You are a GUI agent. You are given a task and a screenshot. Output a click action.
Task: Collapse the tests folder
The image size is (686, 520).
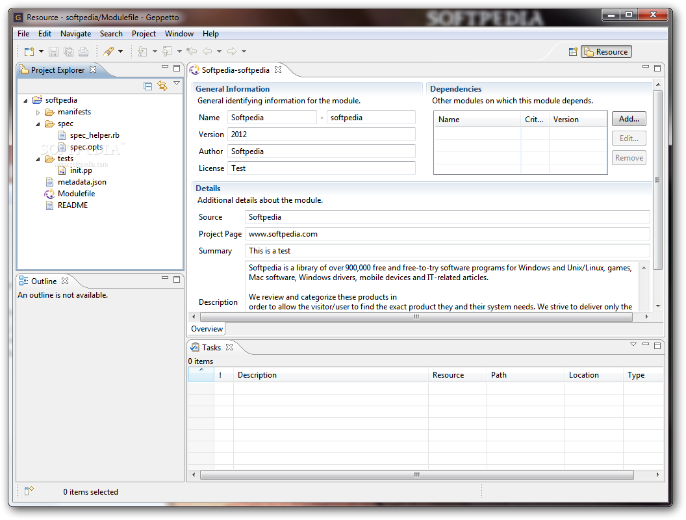click(38, 159)
